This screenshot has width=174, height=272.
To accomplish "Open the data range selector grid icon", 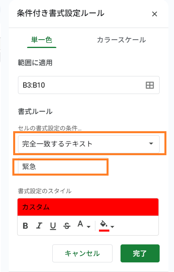I will [x=150, y=85].
